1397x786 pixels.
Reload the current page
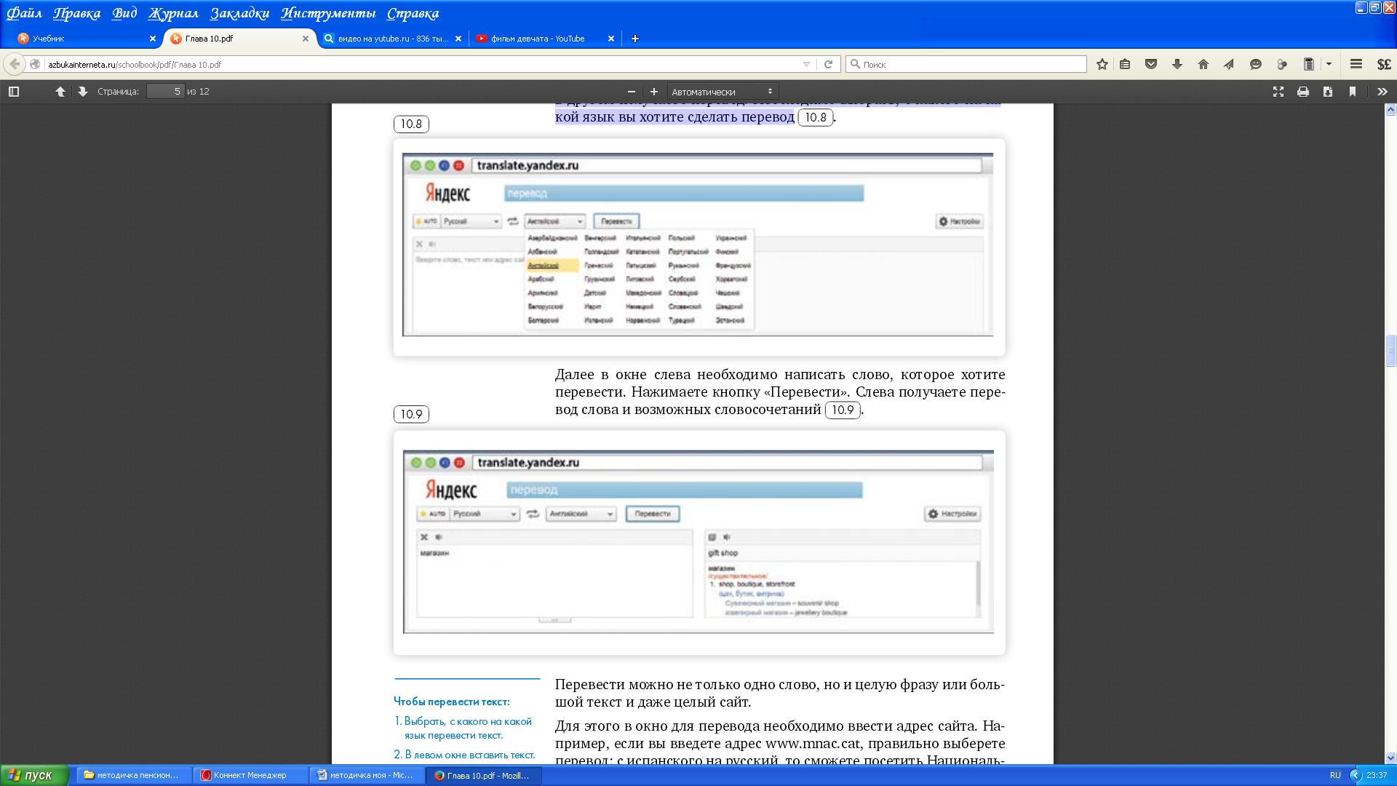click(828, 64)
